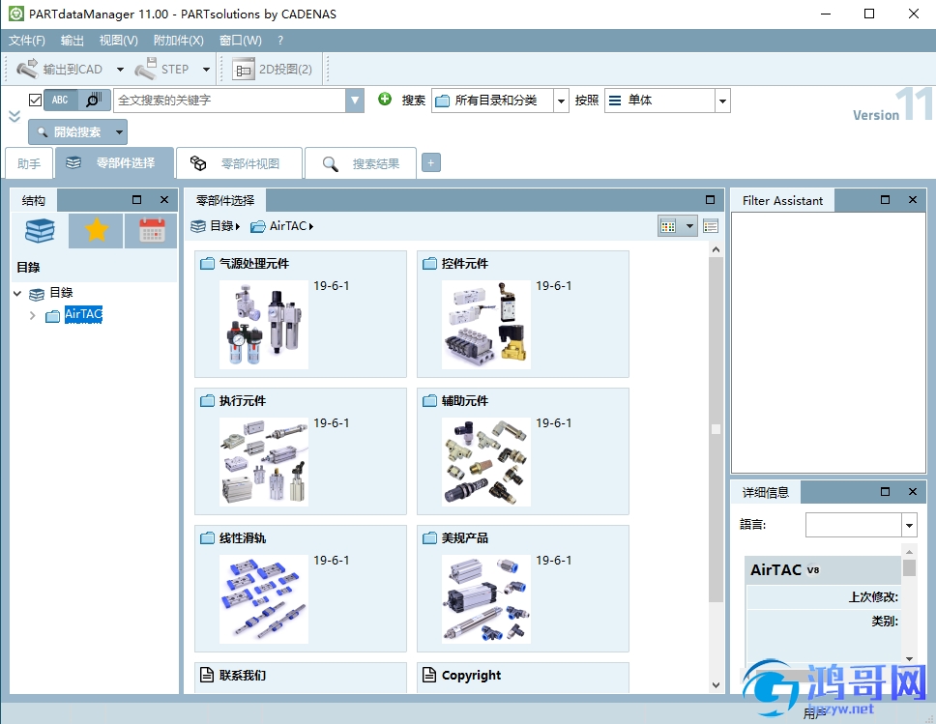Click the 结构 panel title tab

pos(34,200)
